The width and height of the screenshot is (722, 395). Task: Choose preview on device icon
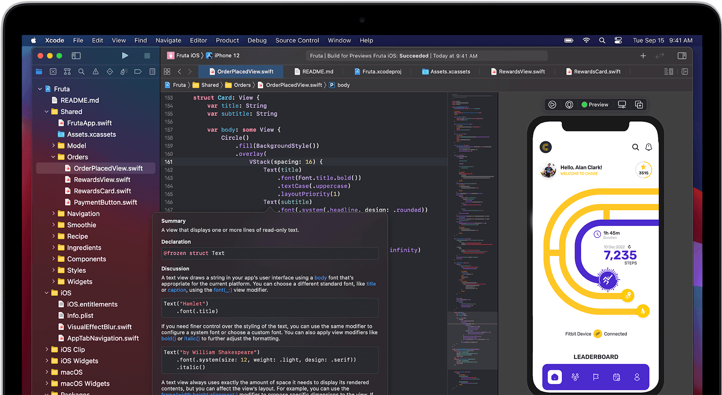pos(622,105)
